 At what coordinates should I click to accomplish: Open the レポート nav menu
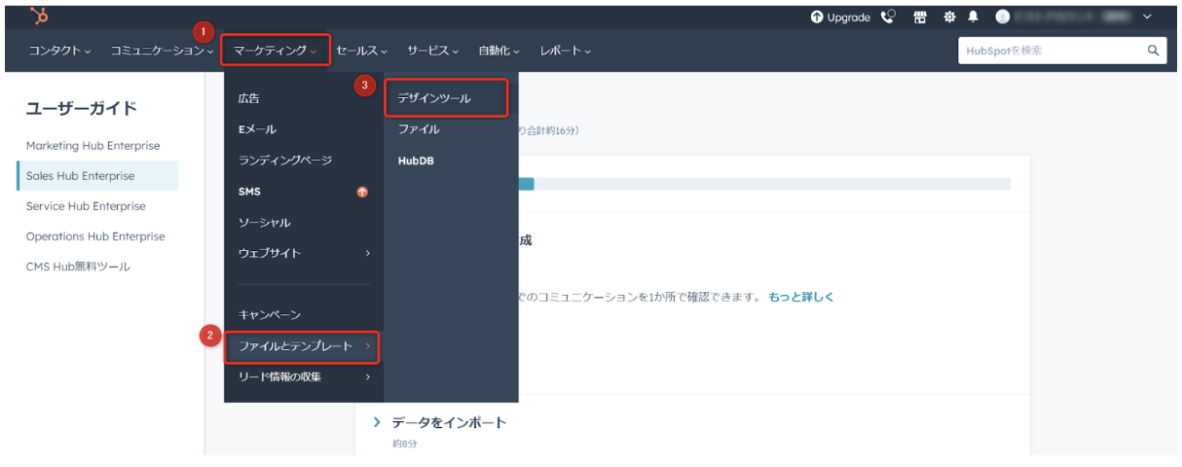pos(565,51)
